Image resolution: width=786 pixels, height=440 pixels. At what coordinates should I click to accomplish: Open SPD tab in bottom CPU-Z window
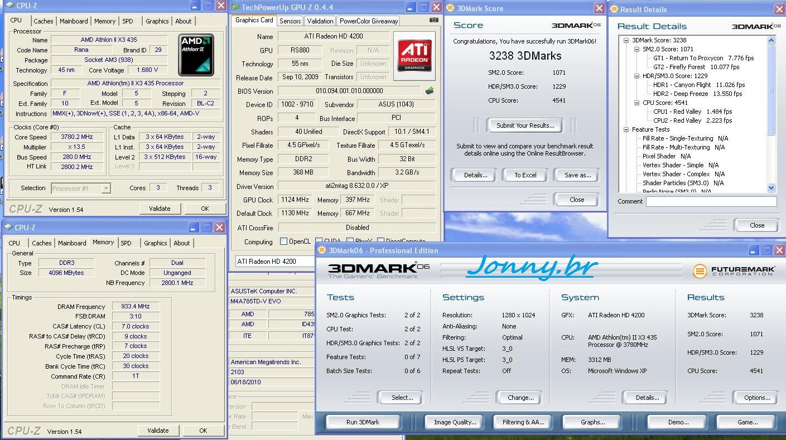click(x=126, y=243)
